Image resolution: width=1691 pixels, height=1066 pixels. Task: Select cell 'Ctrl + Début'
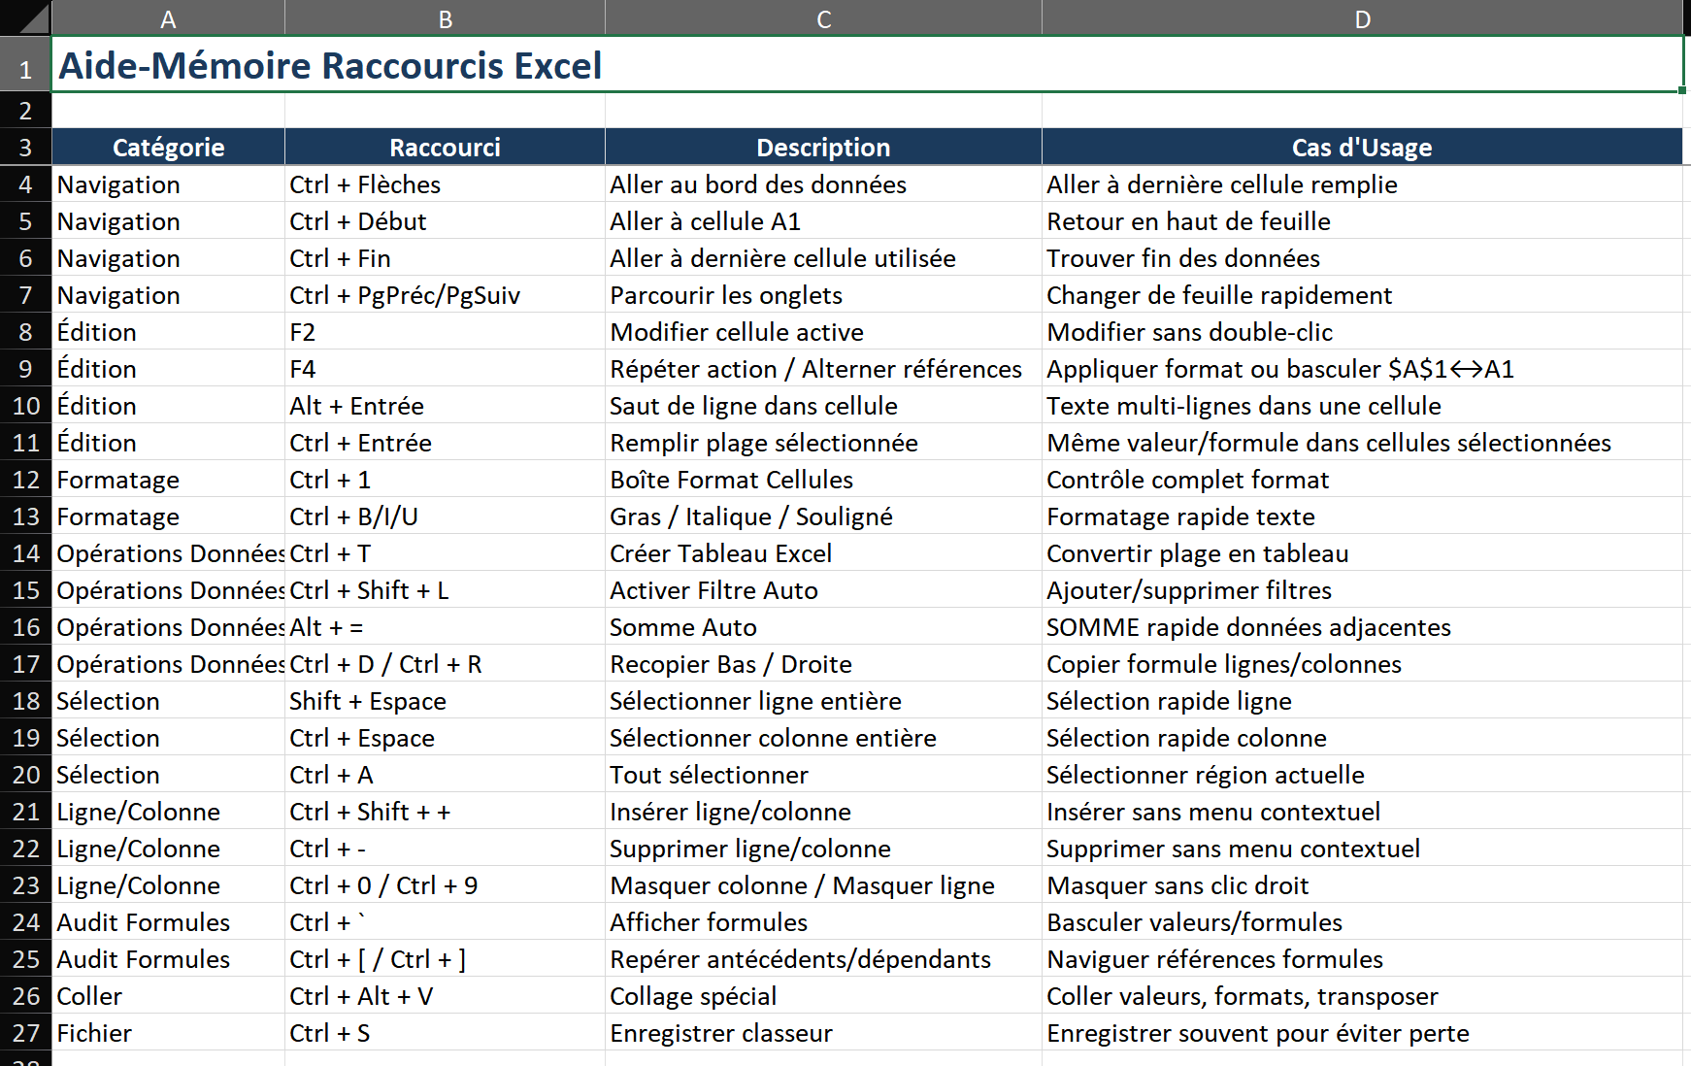click(445, 221)
